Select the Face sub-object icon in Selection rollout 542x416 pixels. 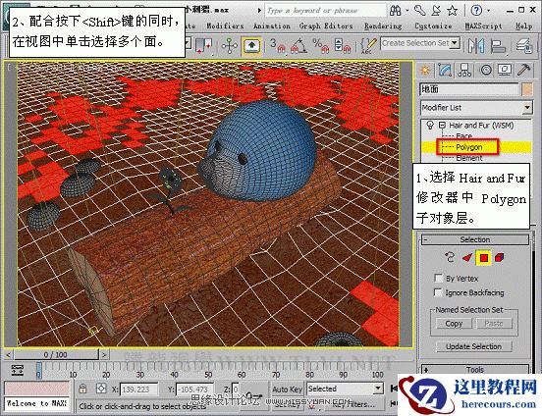(x=467, y=257)
